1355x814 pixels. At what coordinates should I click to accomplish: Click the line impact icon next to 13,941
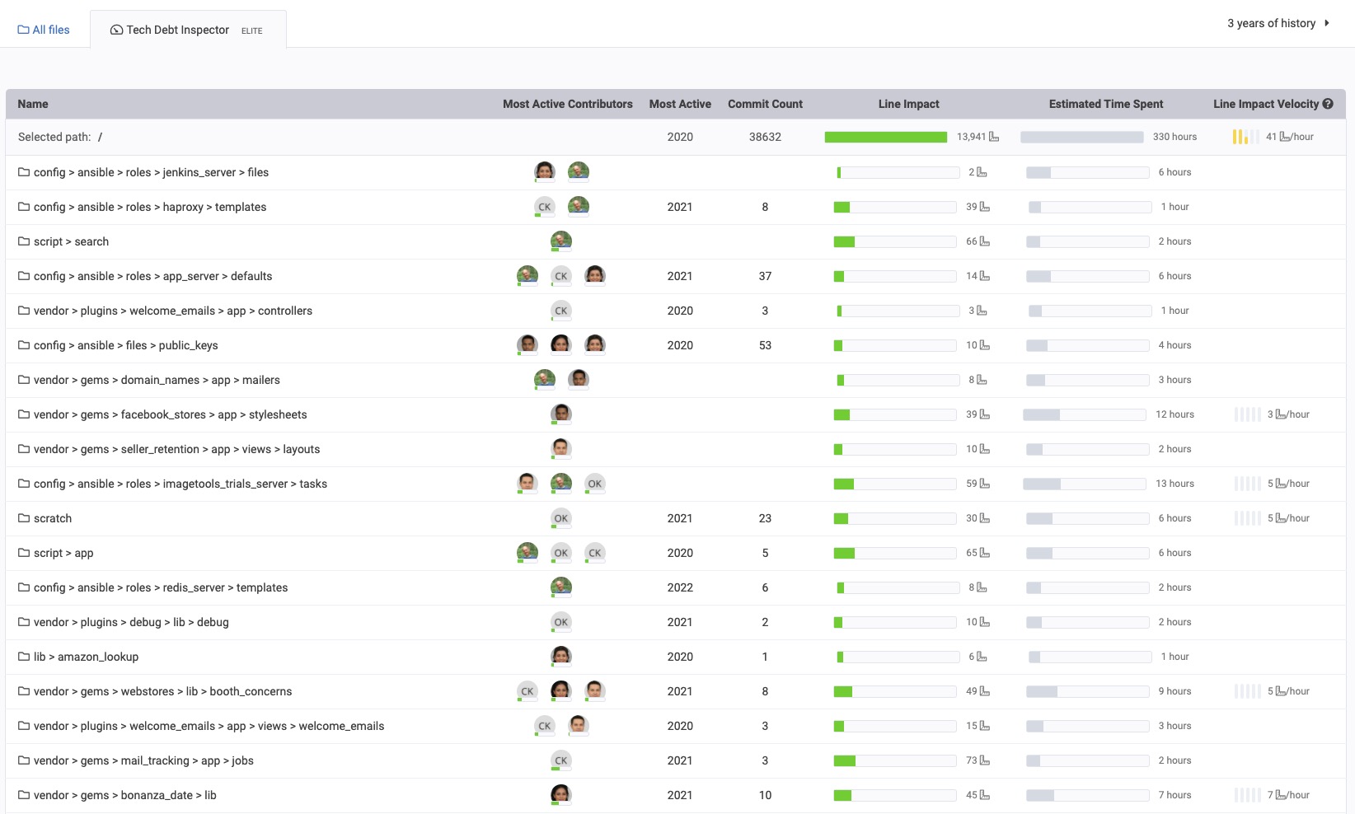point(994,137)
